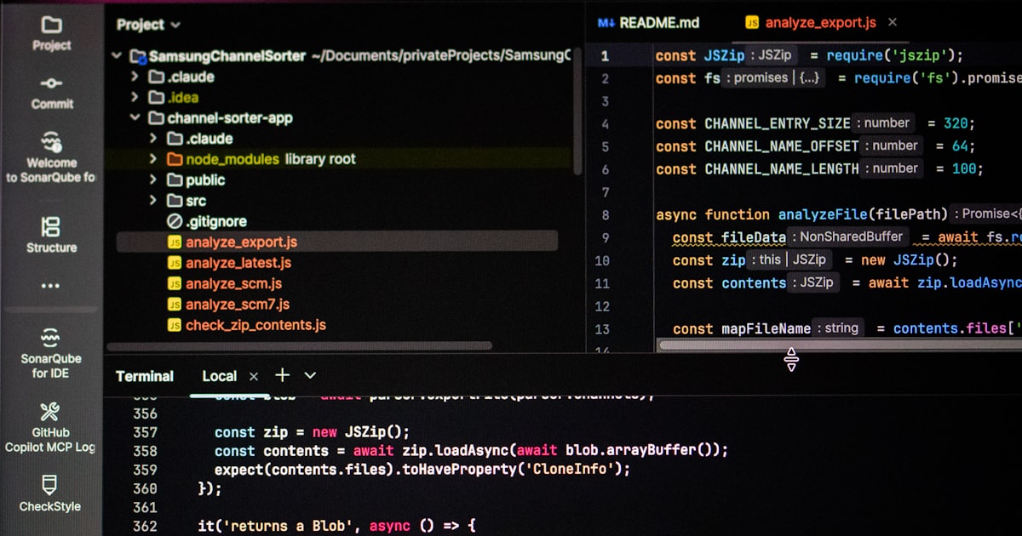This screenshot has height=536, width=1022.
Task: Click JS icon of check_zip_contents.js
Action: tap(174, 325)
